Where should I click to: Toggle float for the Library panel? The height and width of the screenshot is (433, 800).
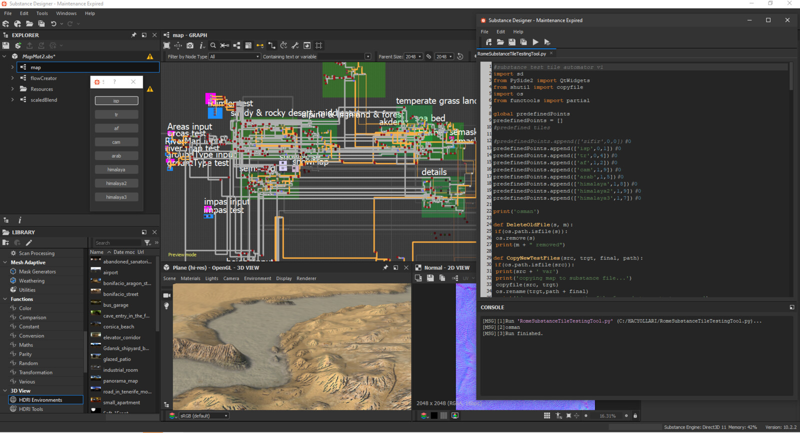point(144,232)
